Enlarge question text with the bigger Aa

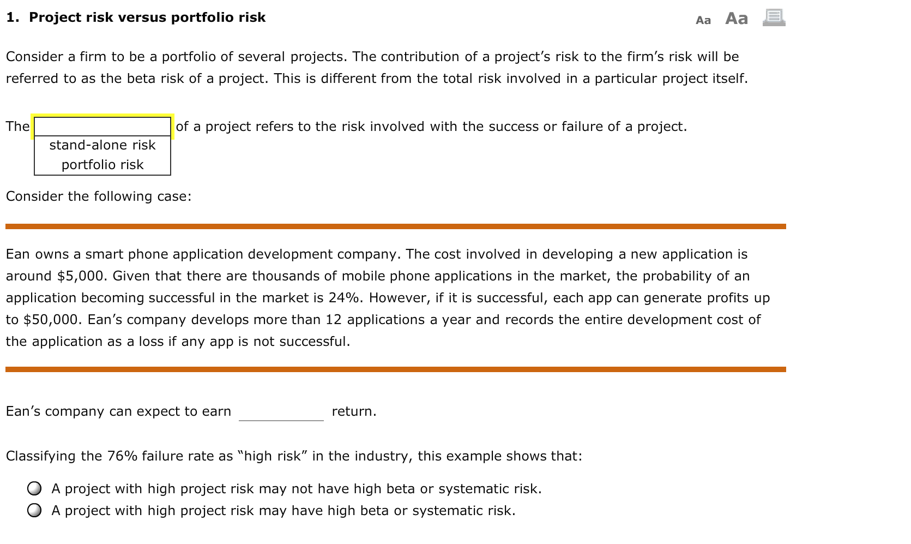point(735,18)
